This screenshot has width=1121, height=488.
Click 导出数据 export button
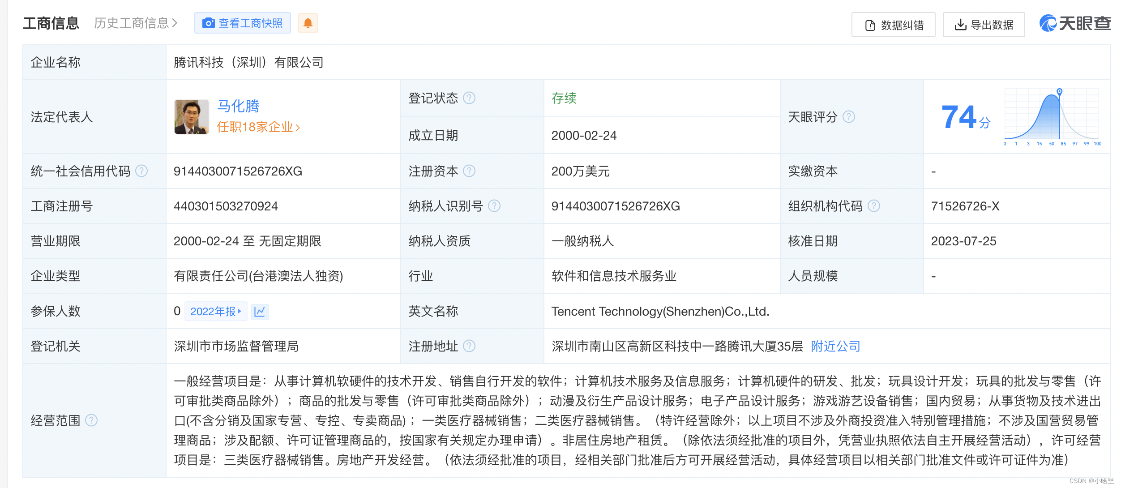pos(984,25)
